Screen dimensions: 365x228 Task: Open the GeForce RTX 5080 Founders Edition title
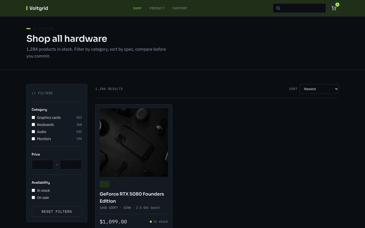click(132, 198)
